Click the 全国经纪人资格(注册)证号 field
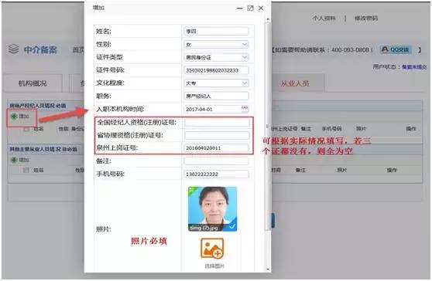This screenshot has height=281, width=432. click(x=217, y=122)
